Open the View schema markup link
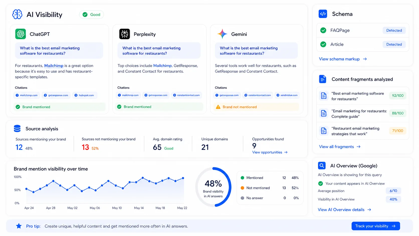Viewport: 419px width, 236px height. 343,59
